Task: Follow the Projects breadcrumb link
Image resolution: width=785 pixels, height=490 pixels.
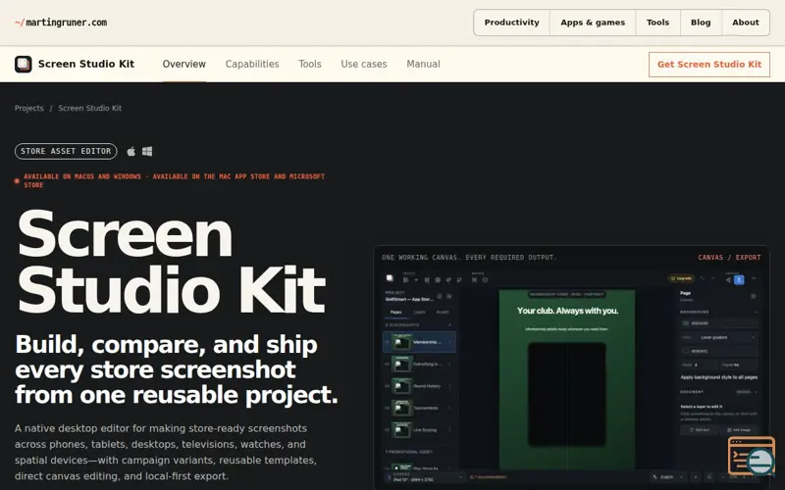Action: 29,108
